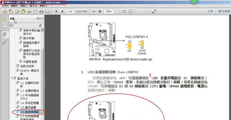Image resolution: width=231 pixels, height=120 pixels.
Task: Open the attachments paperclip panel icon
Action: (x=4, y=43)
